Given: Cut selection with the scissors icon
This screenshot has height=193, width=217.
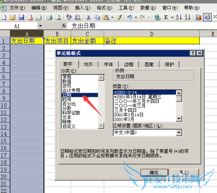Looking at the screenshot, I should (x=89, y=17).
